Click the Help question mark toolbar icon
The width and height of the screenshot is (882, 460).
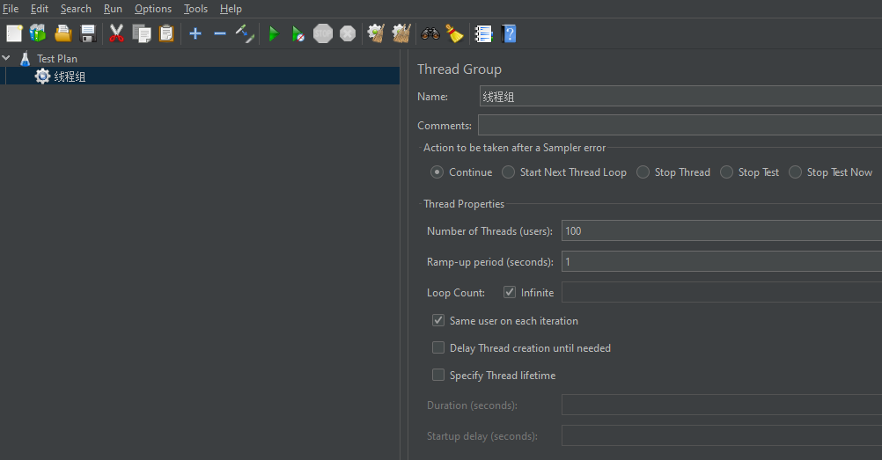509,34
